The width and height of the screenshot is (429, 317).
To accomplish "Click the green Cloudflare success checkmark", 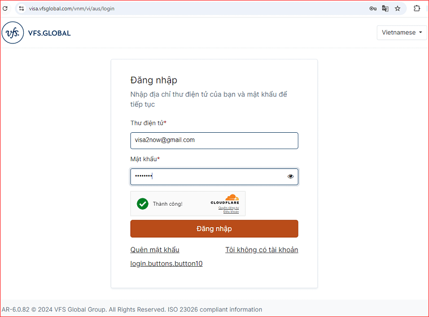I will pos(143,204).
